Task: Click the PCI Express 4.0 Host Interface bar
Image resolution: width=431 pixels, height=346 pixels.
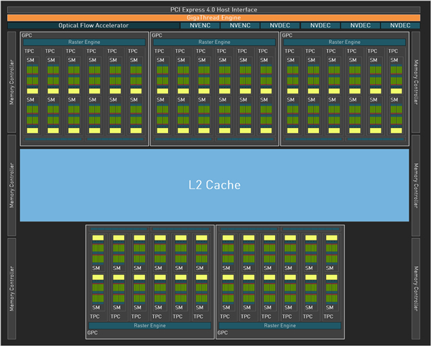Action: click(213, 10)
